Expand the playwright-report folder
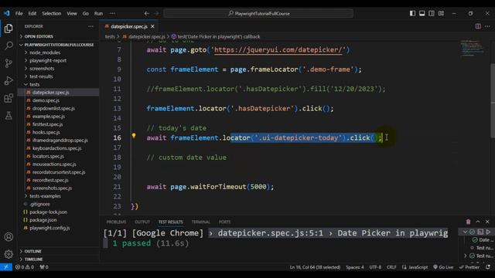The width and height of the screenshot is (495, 278). point(59,60)
